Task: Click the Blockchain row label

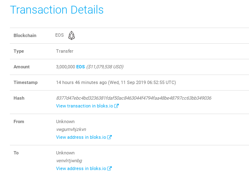Action: 25,35
